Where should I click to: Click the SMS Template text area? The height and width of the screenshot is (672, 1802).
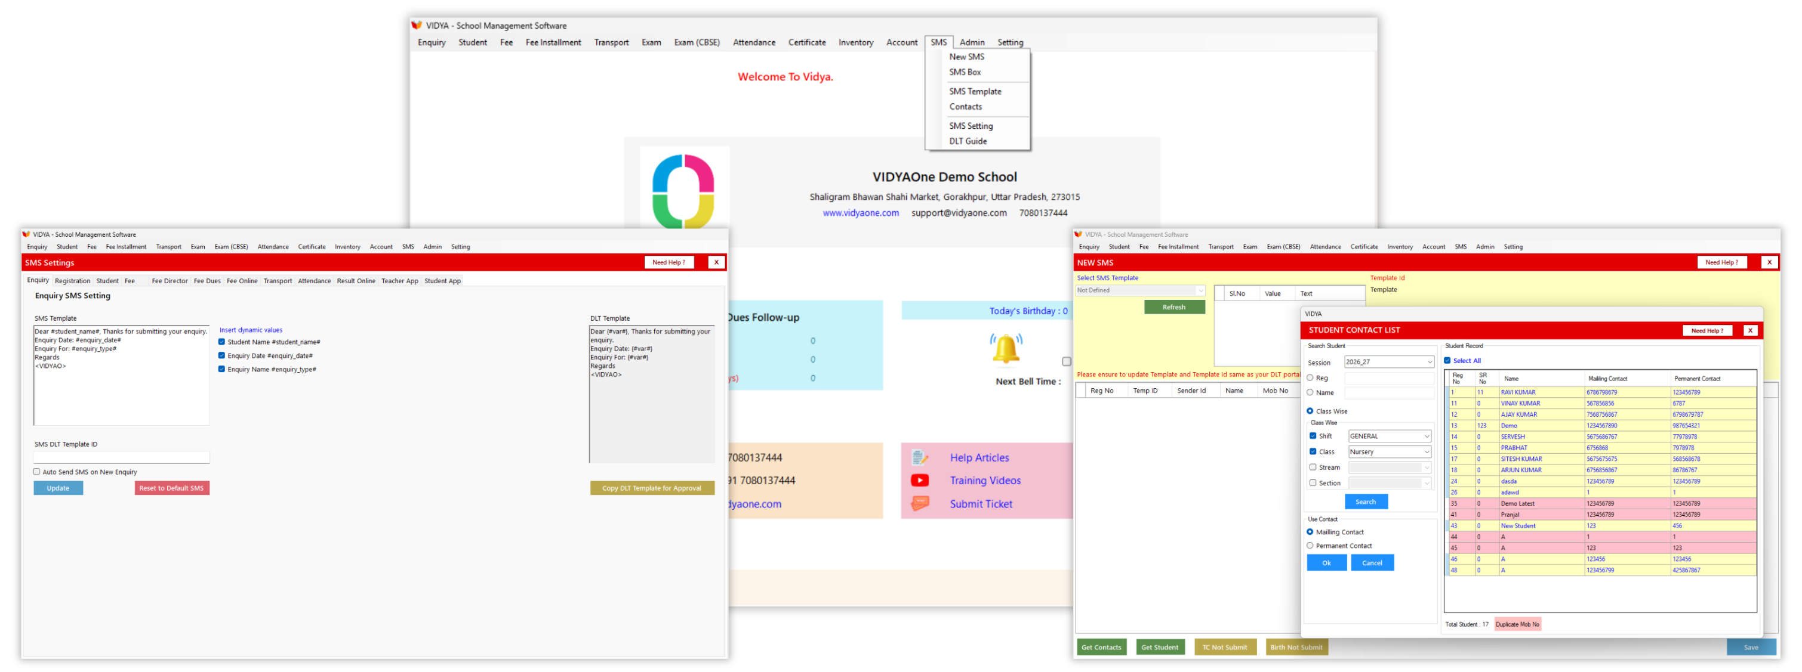pos(122,376)
